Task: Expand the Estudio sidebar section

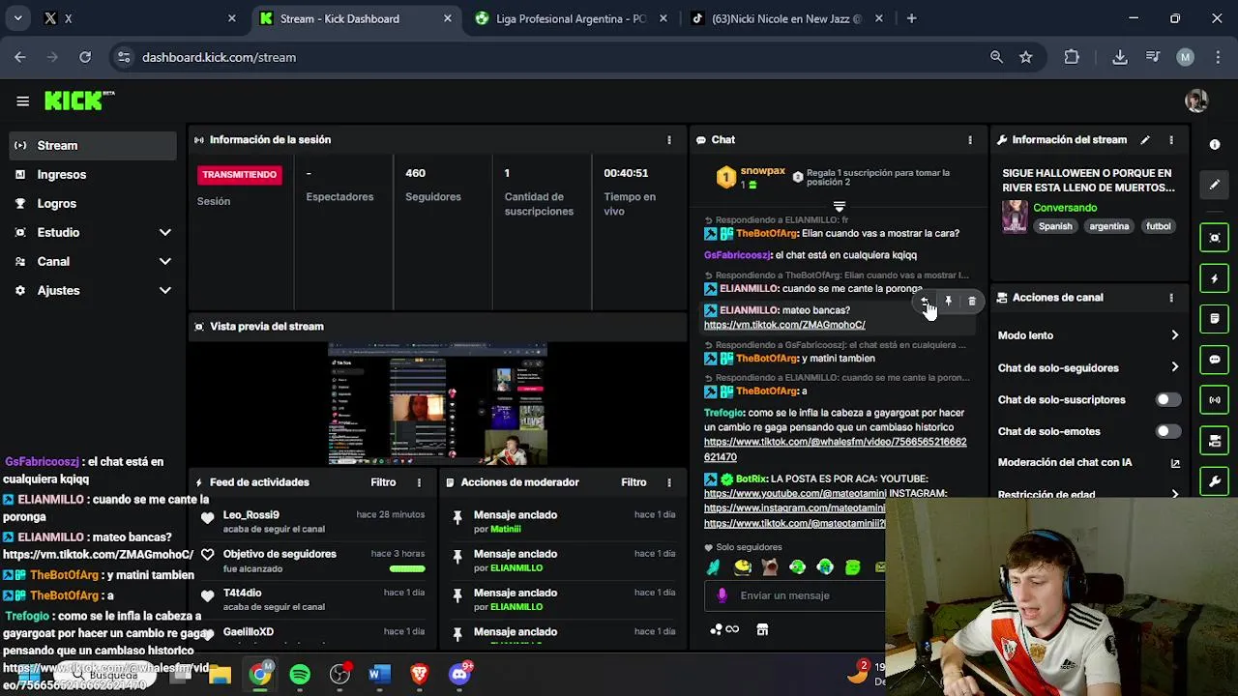Action: 93,232
